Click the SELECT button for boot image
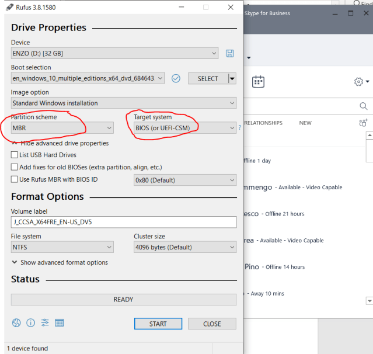The width and height of the screenshot is (373, 354). coord(207,78)
